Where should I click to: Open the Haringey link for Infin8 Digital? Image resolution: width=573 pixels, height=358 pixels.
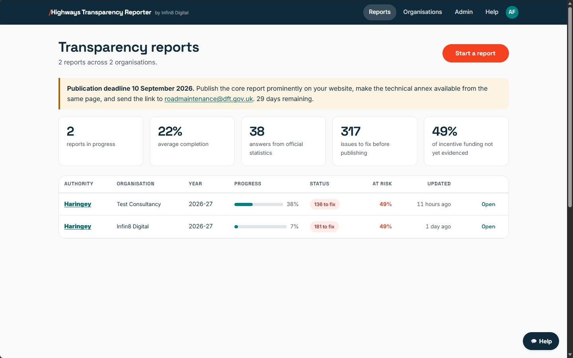[x=78, y=226]
